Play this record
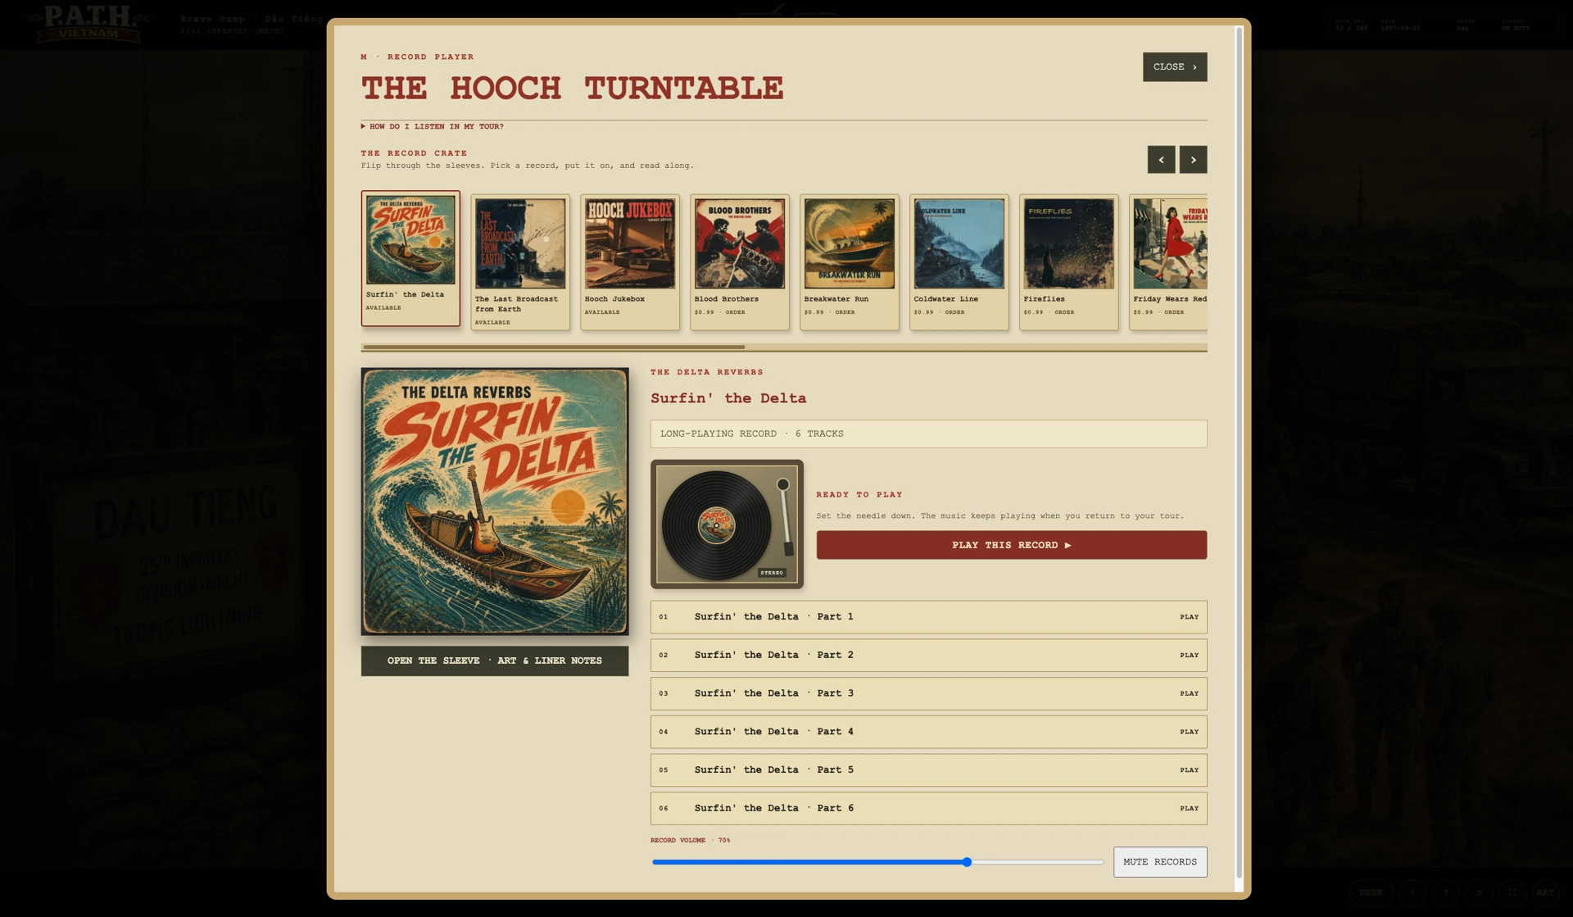Viewport: 1573px width, 917px height. (x=1012, y=545)
